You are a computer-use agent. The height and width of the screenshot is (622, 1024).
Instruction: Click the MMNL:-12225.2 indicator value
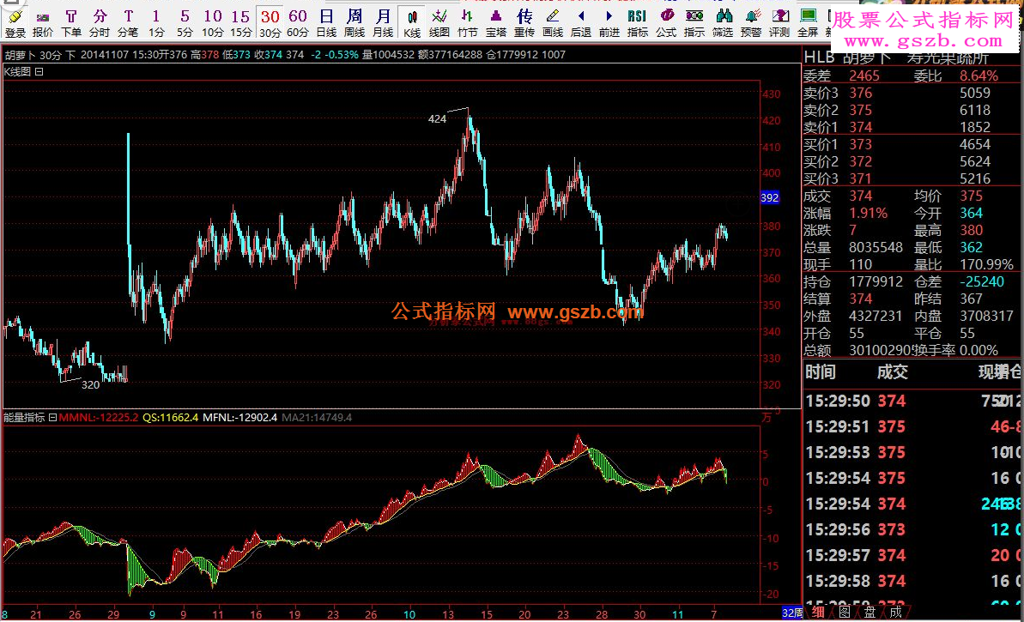(99, 417)
